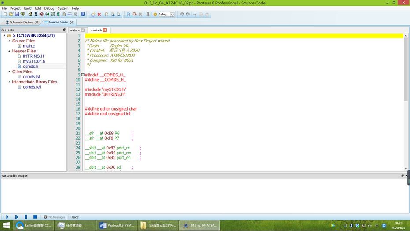The height and width of the screenshot is (231, 410).
Task: Click the editor vertical scrollbar down arrow
Action: tap(406, 169)
